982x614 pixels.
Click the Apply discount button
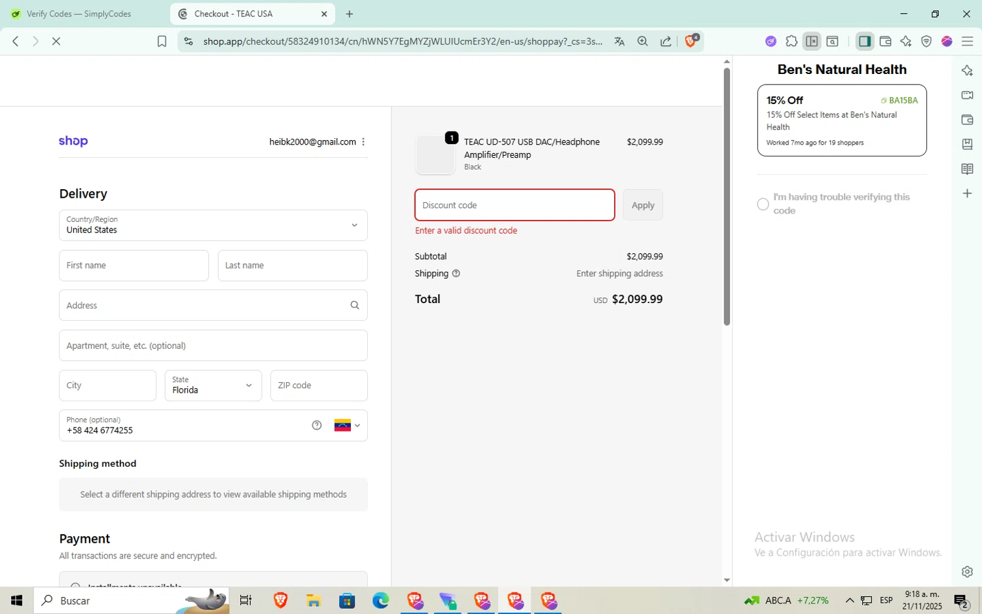643,205
